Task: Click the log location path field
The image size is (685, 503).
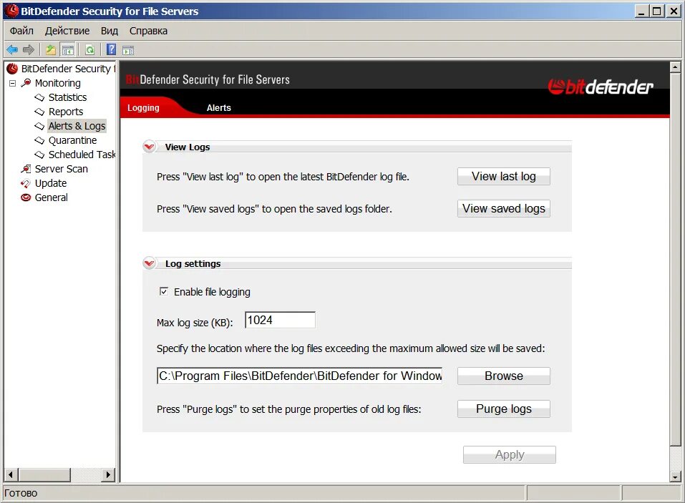Action: coord(300,376)
